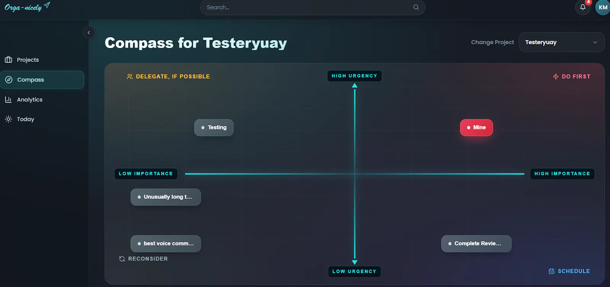Open the "Unusually long t..." task card
Viewport: 610px width, 287px height.
(x=165, y=197)
